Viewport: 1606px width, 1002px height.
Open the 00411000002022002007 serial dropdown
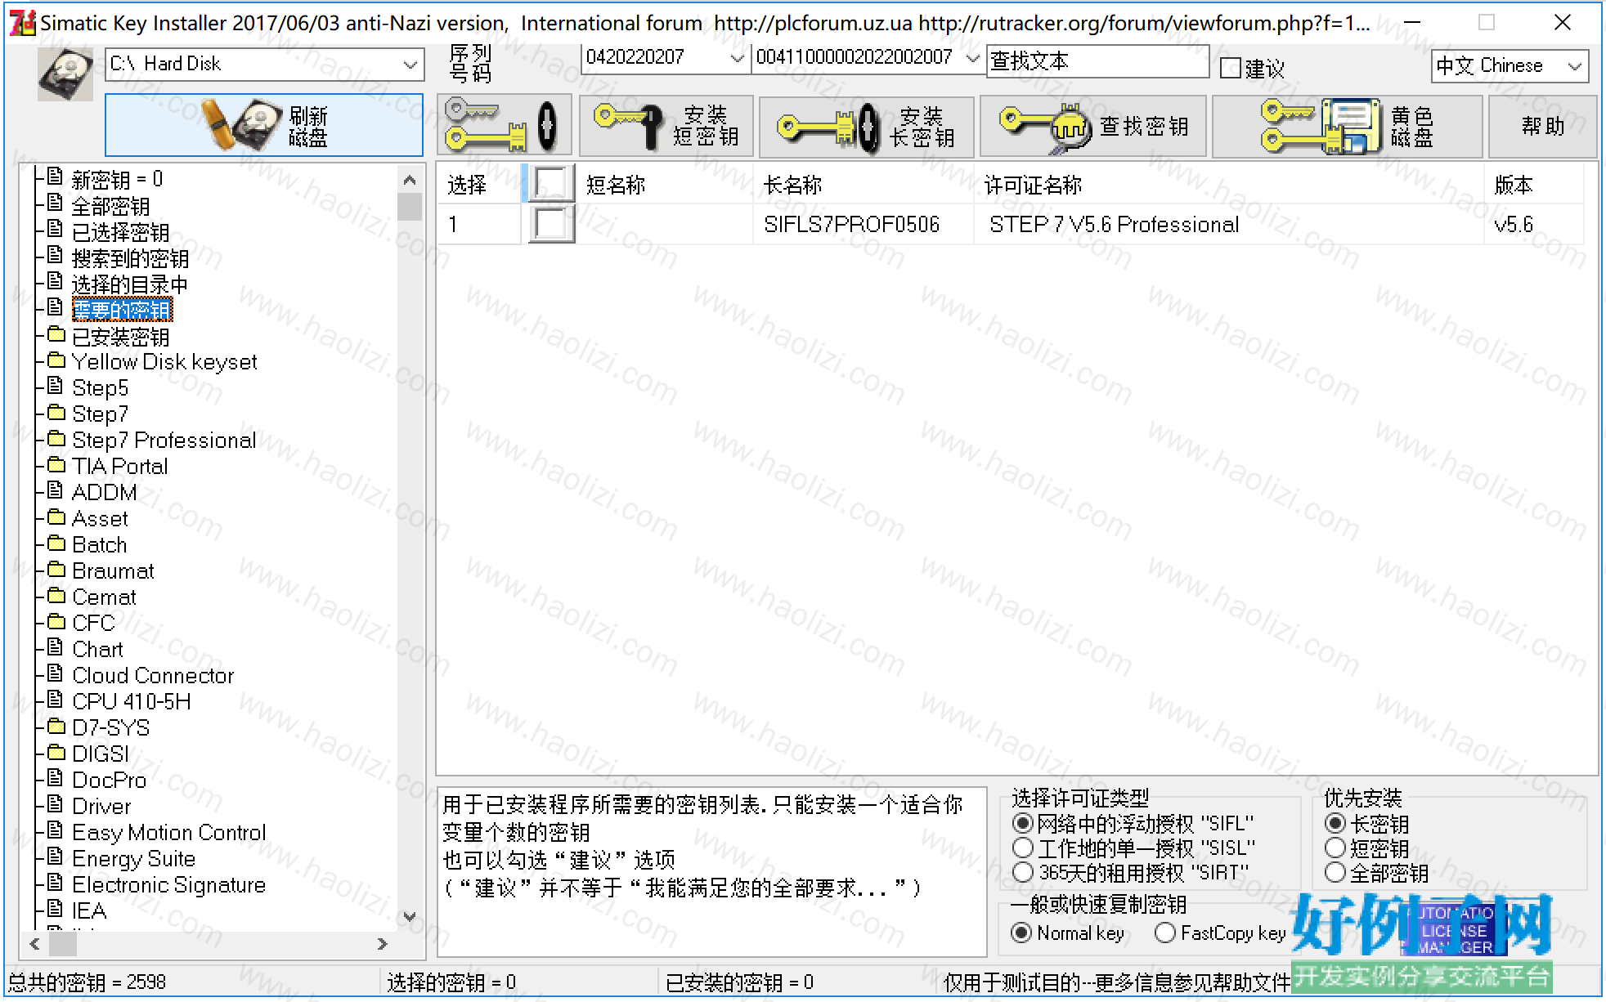click(x=972, y=58)
